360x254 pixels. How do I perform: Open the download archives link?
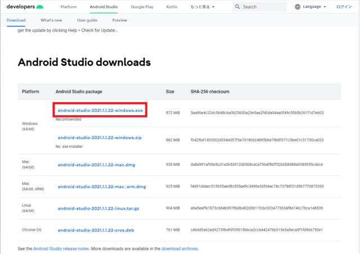click(x=180, y=248)
